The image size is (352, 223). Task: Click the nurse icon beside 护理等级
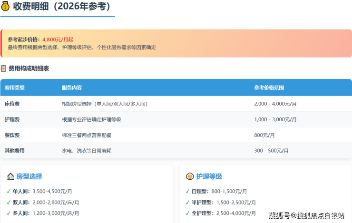[x=189, y=176]
